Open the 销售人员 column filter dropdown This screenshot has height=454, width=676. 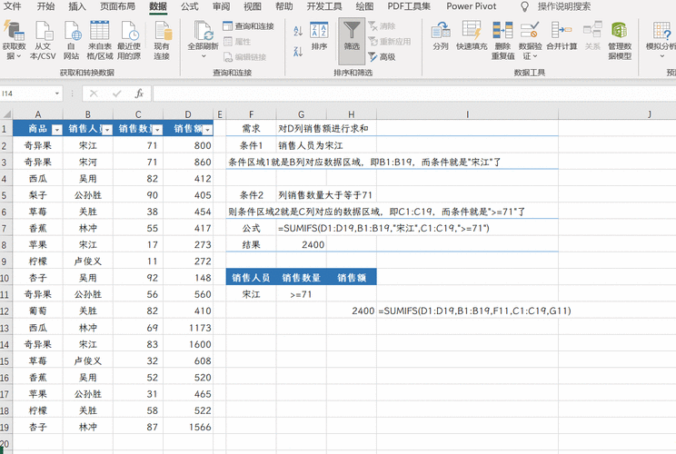(107, 130)
